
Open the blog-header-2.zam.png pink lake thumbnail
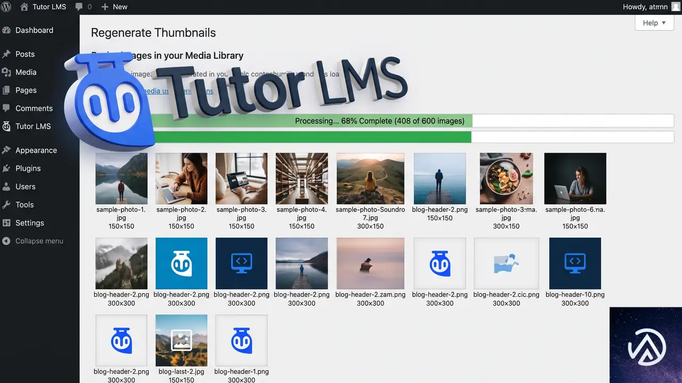pos(370,263)
